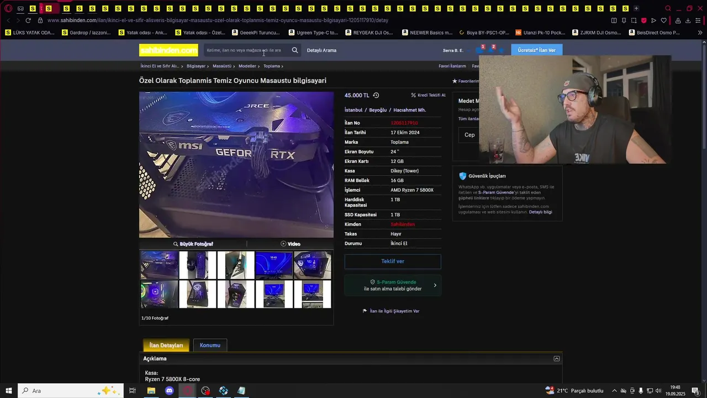Go back with the browser back arrow
707x398 pixels.
click(x=8, y=20)
